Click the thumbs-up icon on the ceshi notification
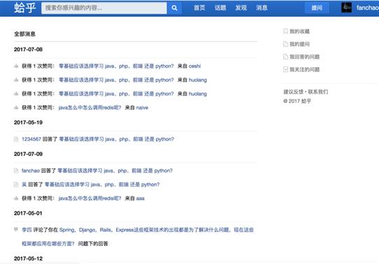The width and height of the screenshot is (379, 265). coord(16,66)
